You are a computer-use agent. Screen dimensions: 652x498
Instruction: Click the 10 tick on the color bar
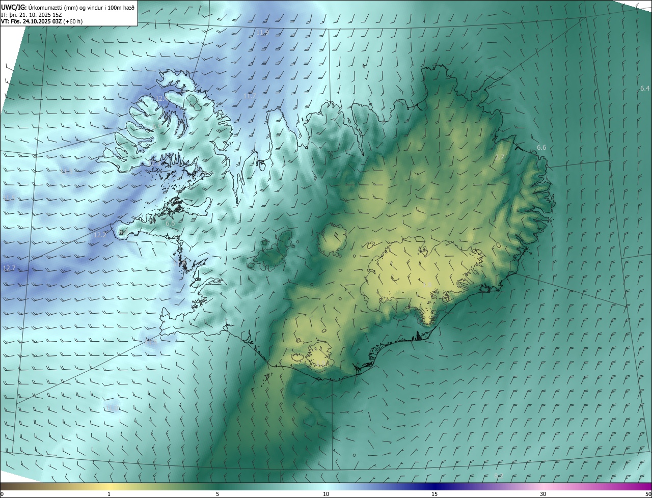pyautogui.click(x=326, y=494)
